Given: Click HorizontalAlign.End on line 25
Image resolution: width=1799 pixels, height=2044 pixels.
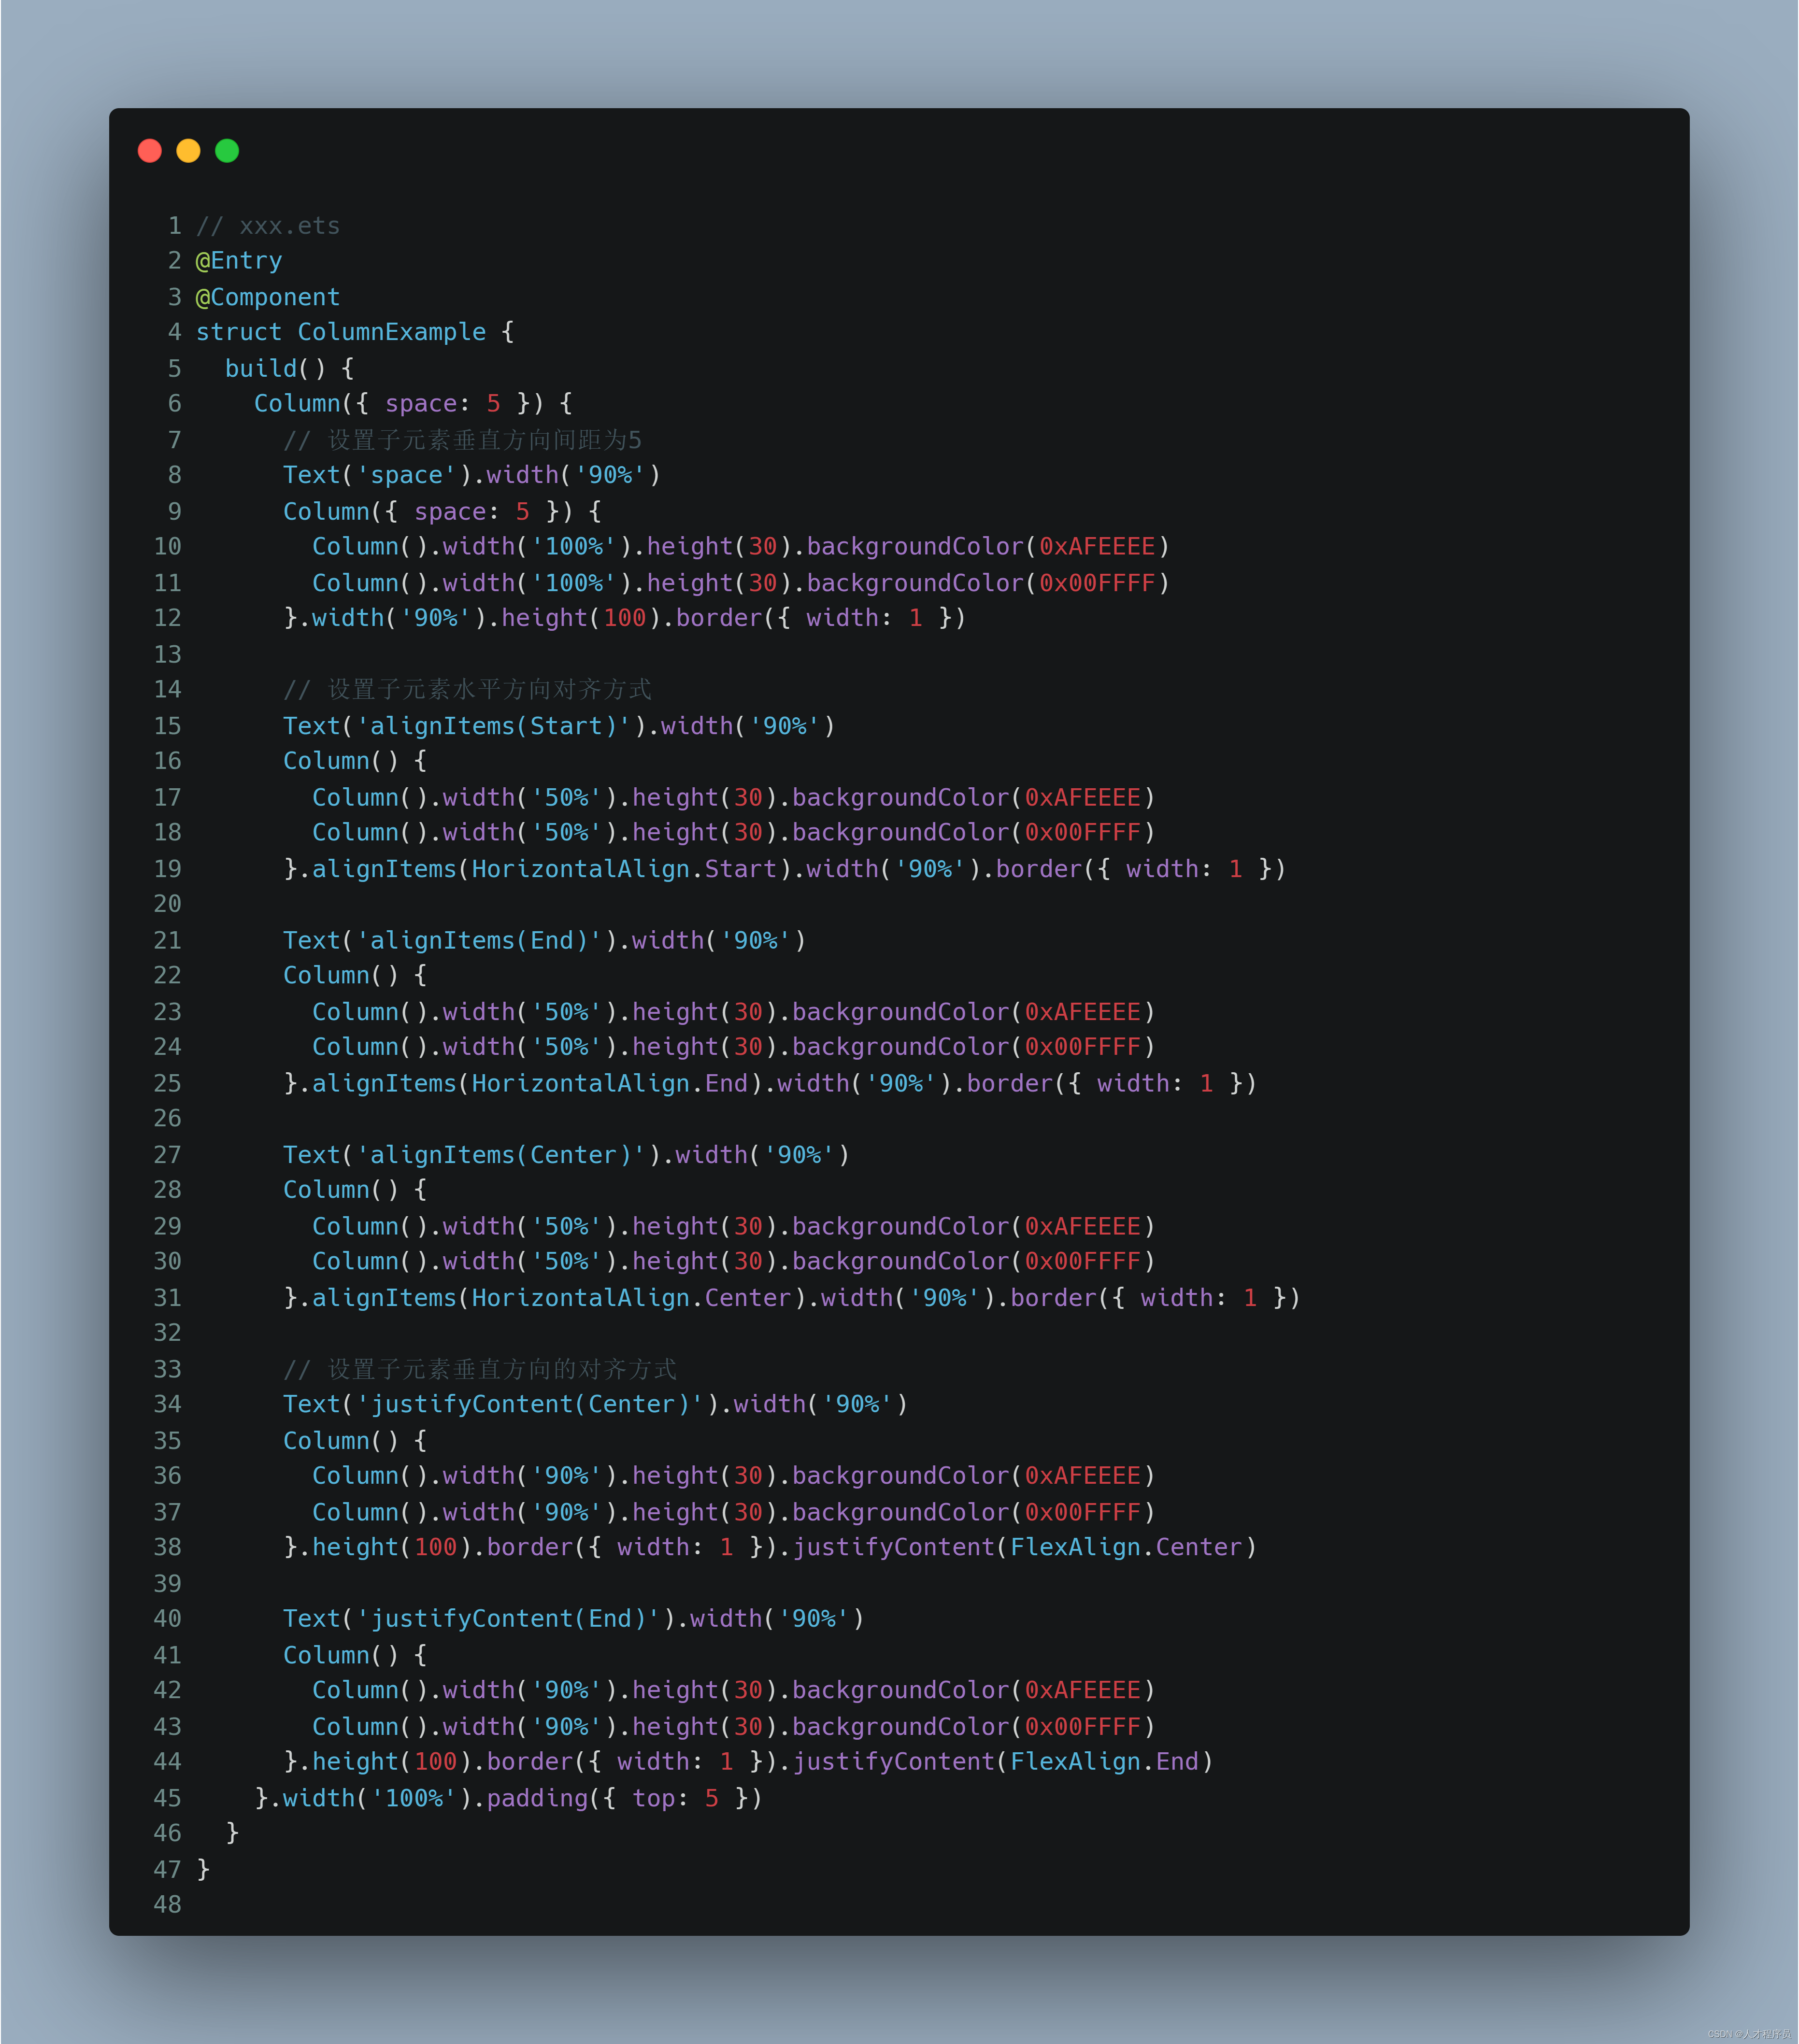Looking at the screenshot, I should point(609,1084).
